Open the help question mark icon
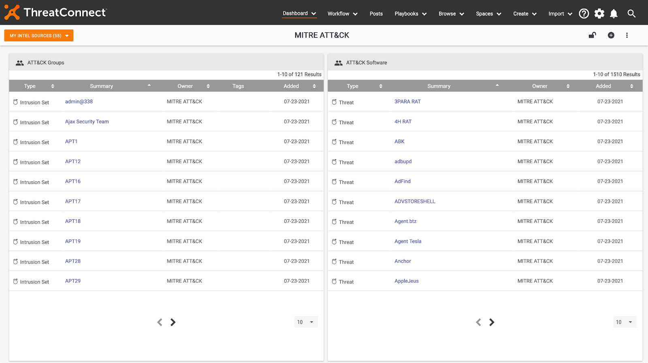This screenshot has height=363, width=648. (584, 14)
